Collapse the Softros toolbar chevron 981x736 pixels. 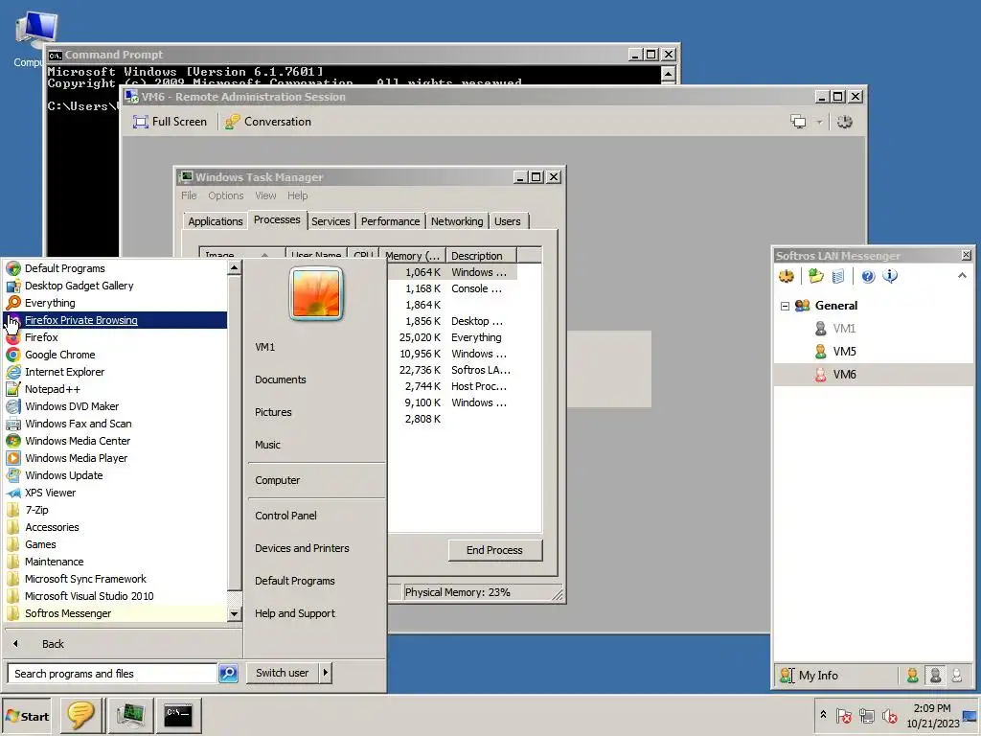click(x=962, y=275)
